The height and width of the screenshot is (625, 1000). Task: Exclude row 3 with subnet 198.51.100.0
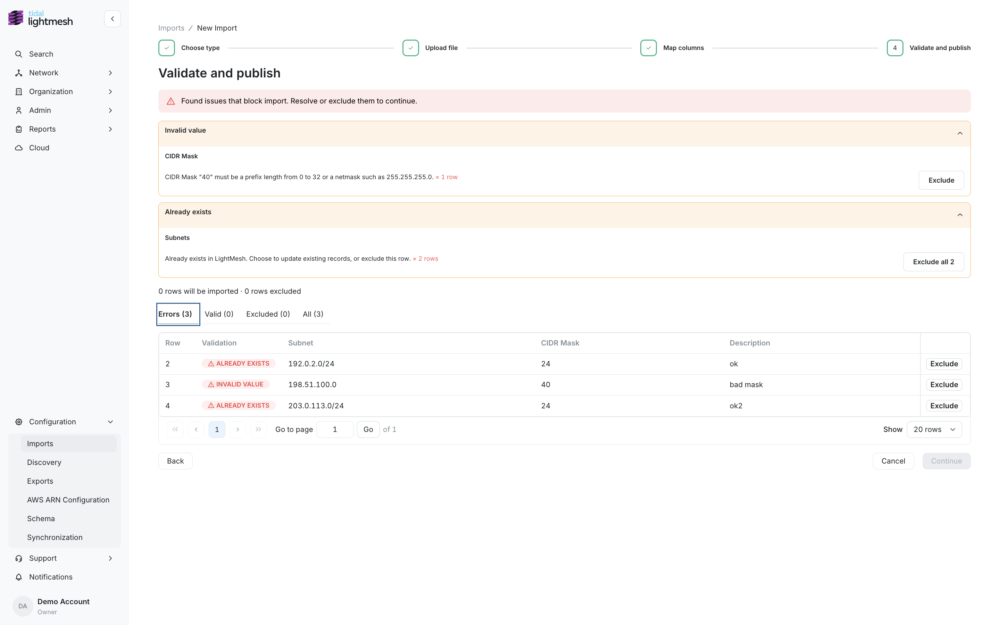944,385
